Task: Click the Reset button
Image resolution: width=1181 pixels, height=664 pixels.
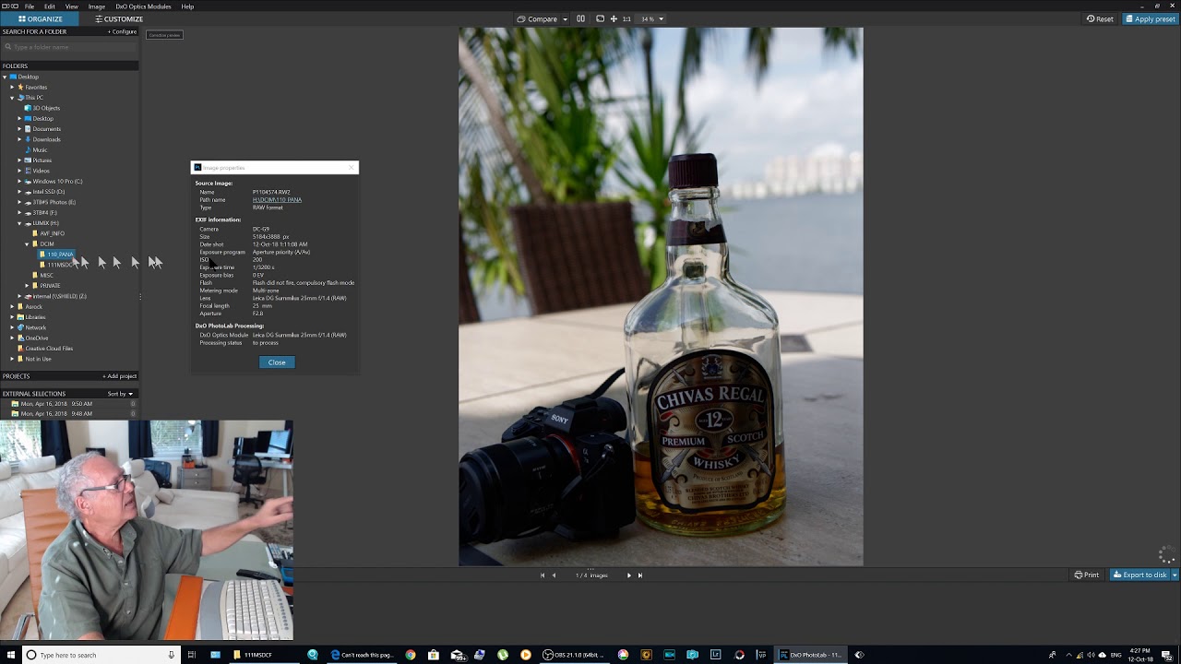Action: click(x=1100, y=18)
